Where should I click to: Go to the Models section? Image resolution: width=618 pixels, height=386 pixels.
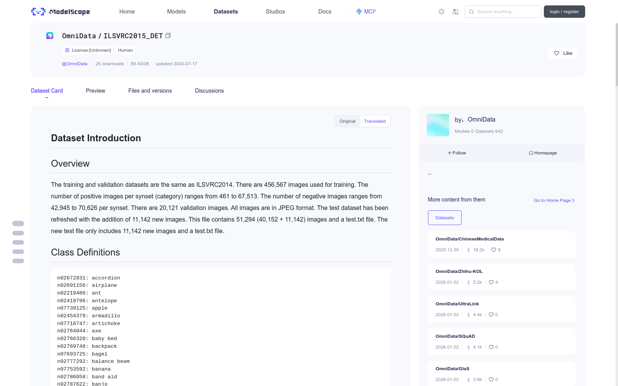coord(177,12)
